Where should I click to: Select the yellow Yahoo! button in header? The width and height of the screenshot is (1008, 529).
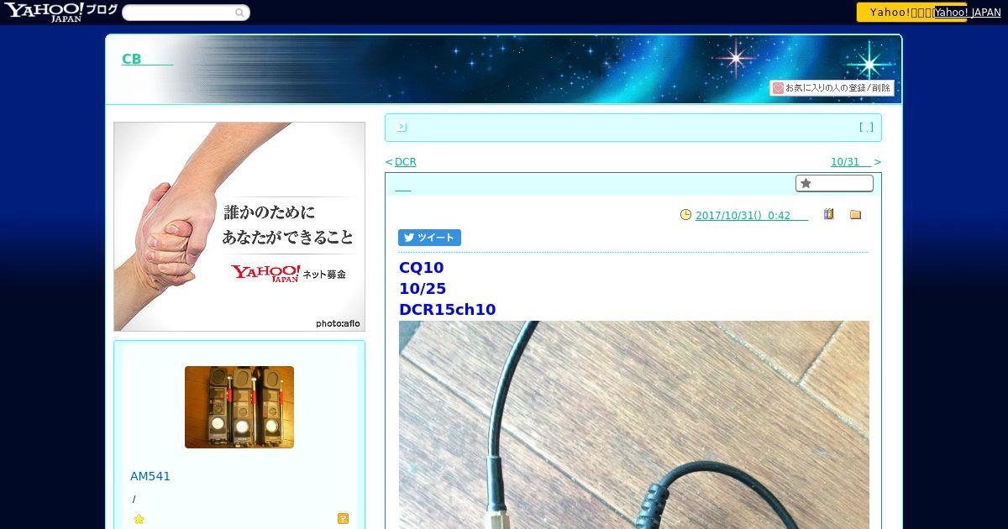pyautogui.click(x=895, y=12)
